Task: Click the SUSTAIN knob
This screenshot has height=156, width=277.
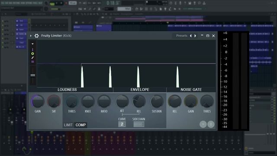Action: 157,101
